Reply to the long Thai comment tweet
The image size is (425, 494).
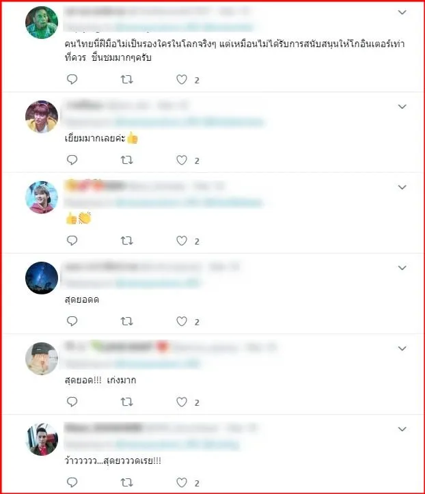(x=72, y=79)
